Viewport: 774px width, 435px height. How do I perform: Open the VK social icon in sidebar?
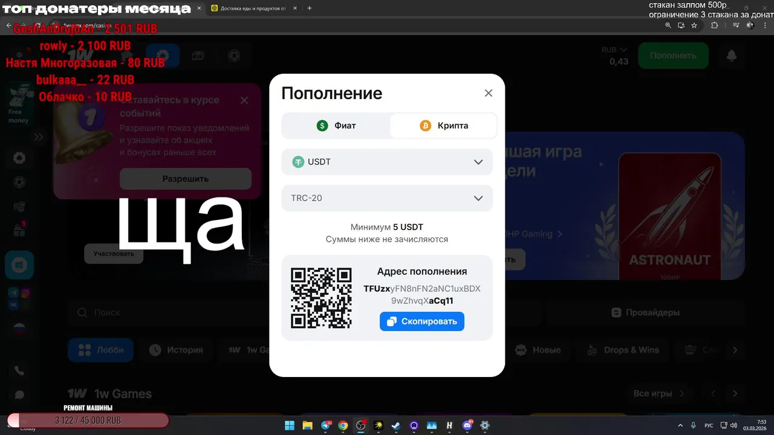click(x=14, y=305)
